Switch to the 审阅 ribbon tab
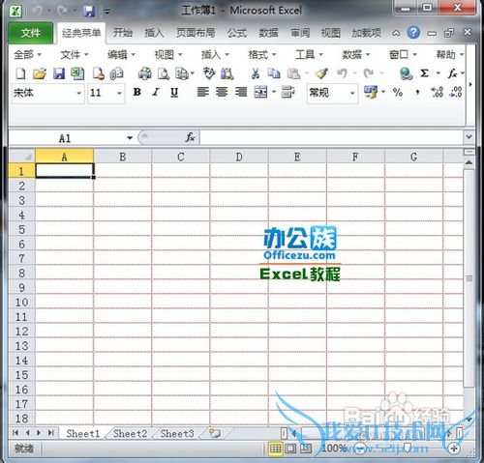484x463 pixels. click(x=300, y=33)
